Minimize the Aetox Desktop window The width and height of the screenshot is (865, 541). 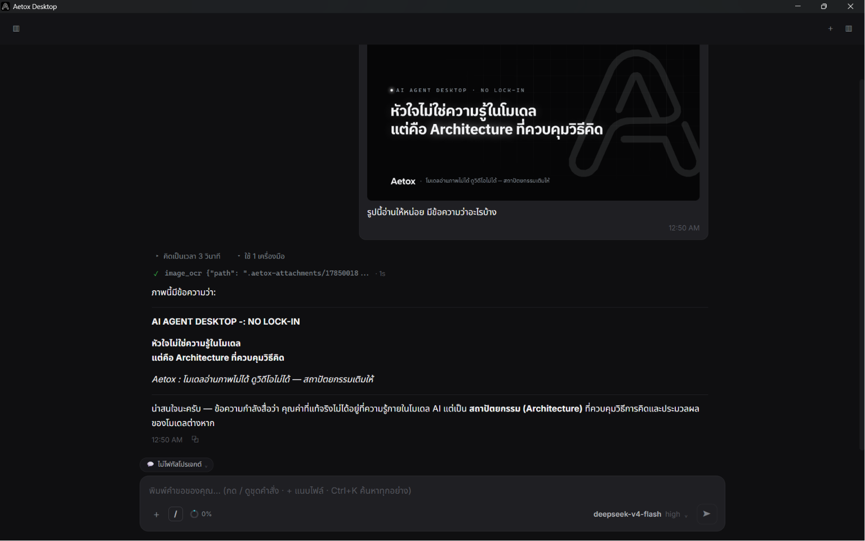point(798,7)
